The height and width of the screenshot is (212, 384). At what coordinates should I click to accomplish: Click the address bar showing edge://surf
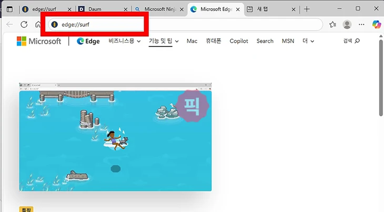pos(185,25)
